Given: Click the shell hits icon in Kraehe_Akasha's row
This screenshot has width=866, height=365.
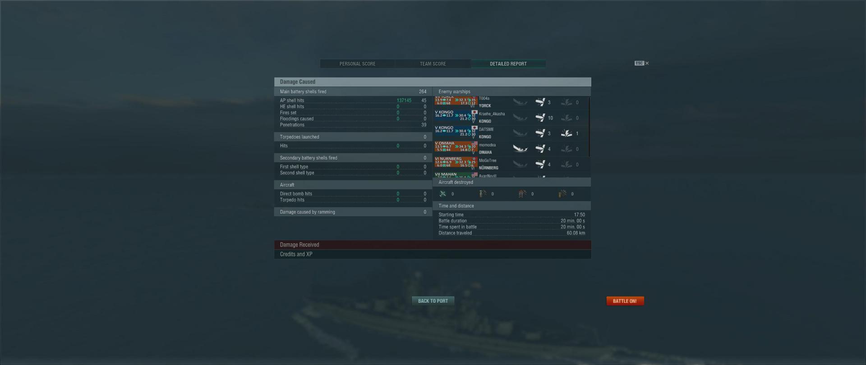Looking at the screenshot, I should [x=540, y=118].
